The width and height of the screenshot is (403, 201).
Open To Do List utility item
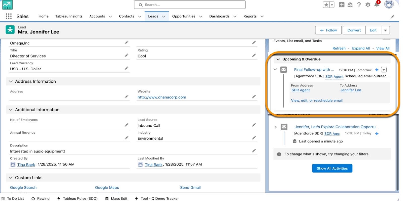pyautogui.click(x=13, y=198)
